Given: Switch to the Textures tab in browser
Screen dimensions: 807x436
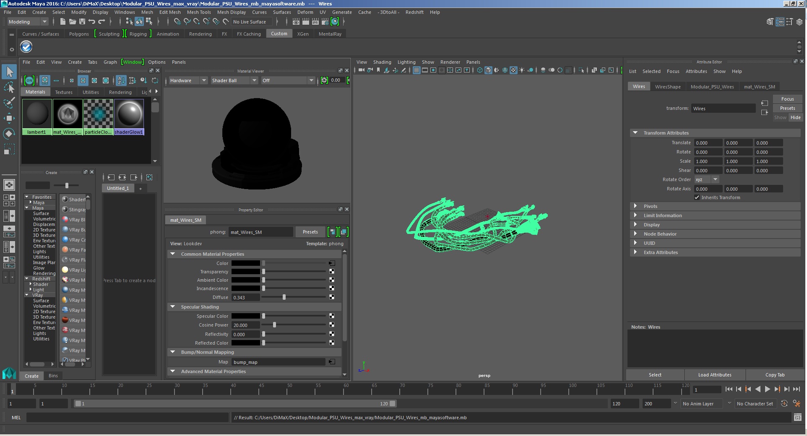Looking at the screenshot, I should [x=64, y=92].
